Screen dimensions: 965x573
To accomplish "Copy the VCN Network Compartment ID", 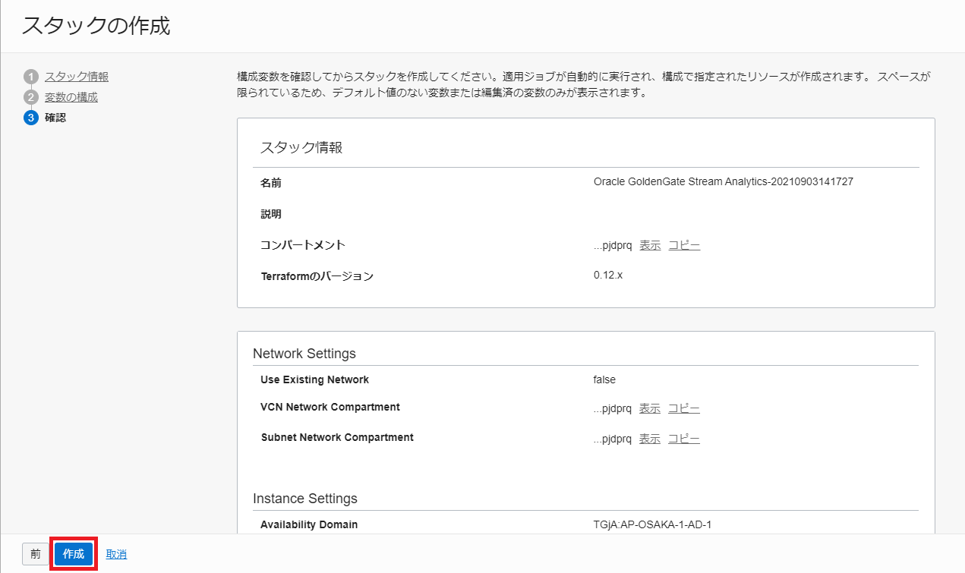I will 684,408.
